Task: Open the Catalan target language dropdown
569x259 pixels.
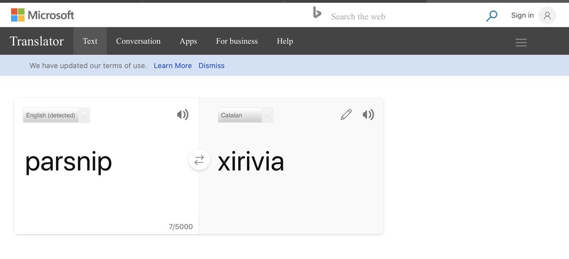Action: click(246, 115)
